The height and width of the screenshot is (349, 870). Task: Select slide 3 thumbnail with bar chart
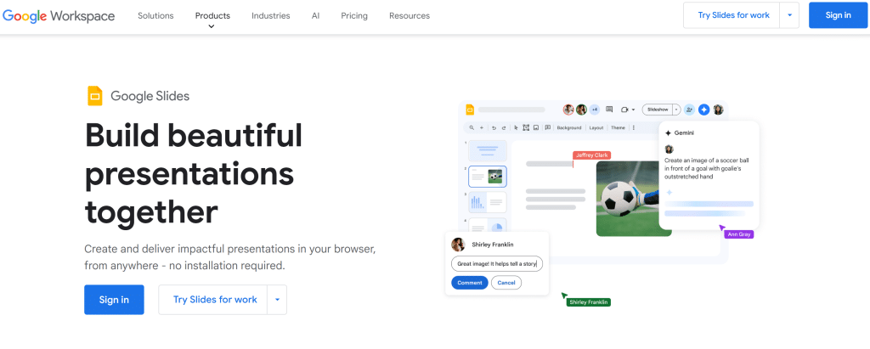tap(488, 202)
